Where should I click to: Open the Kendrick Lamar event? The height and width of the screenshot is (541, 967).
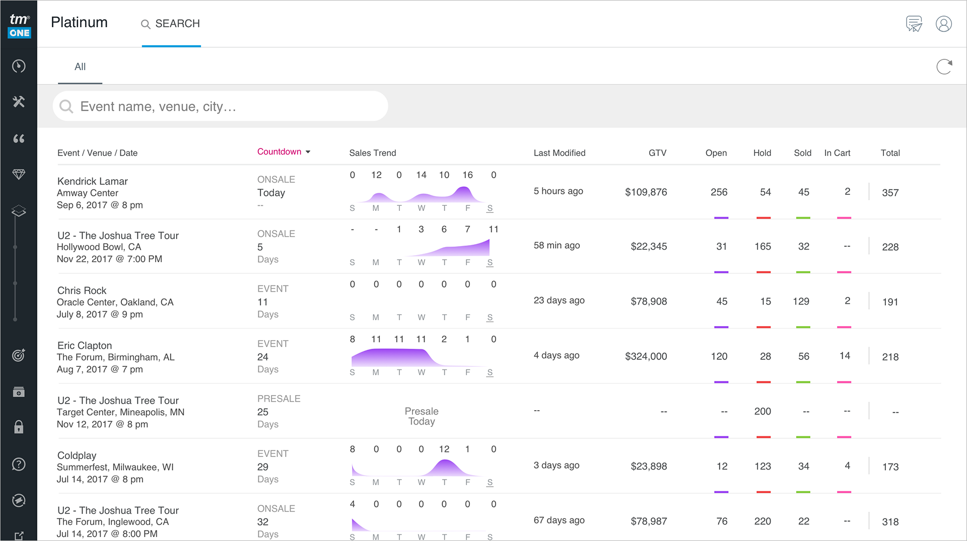point(92,181)
